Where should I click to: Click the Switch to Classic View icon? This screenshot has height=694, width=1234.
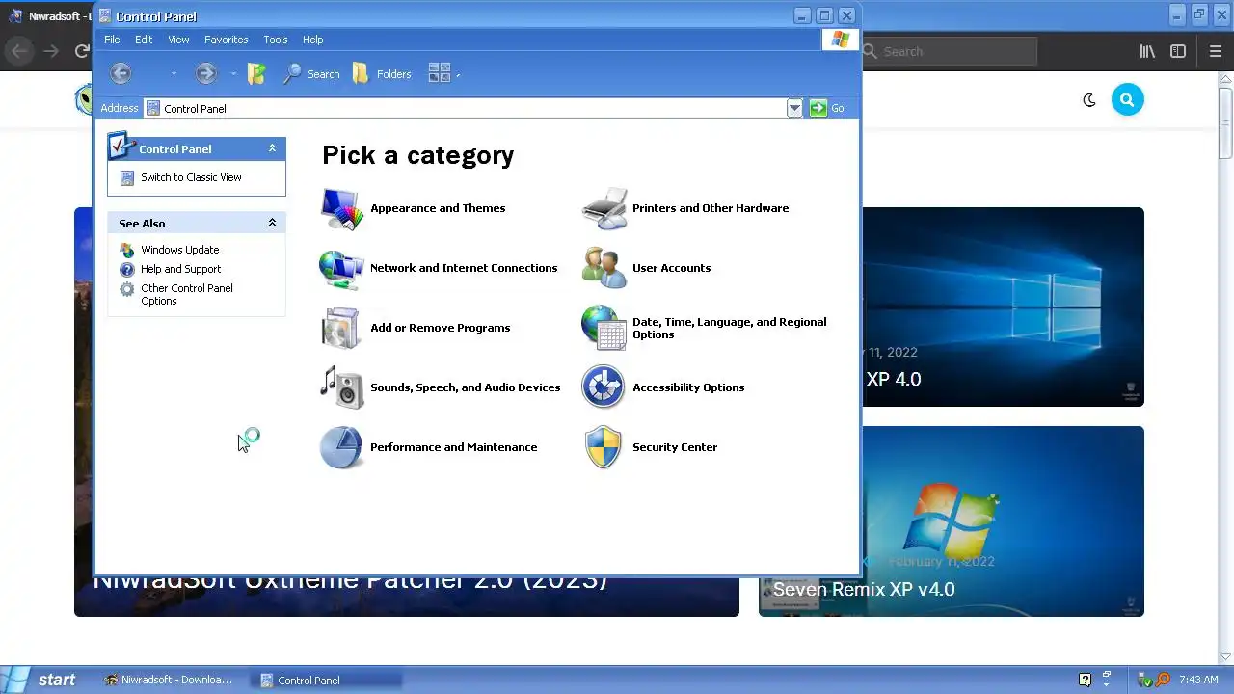pyautogui.click(x=127, y=178)
